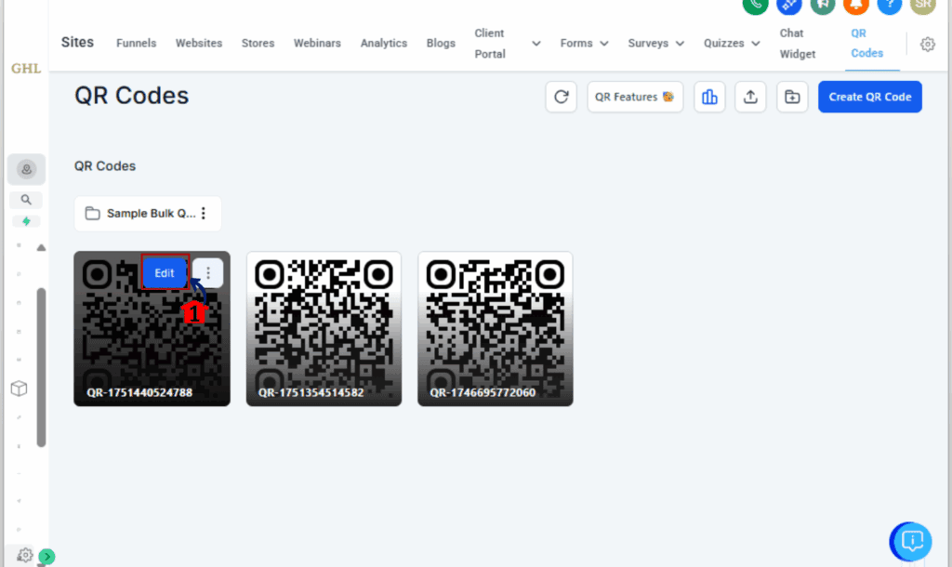Switch to the Blogs tab

pos(441,43)
